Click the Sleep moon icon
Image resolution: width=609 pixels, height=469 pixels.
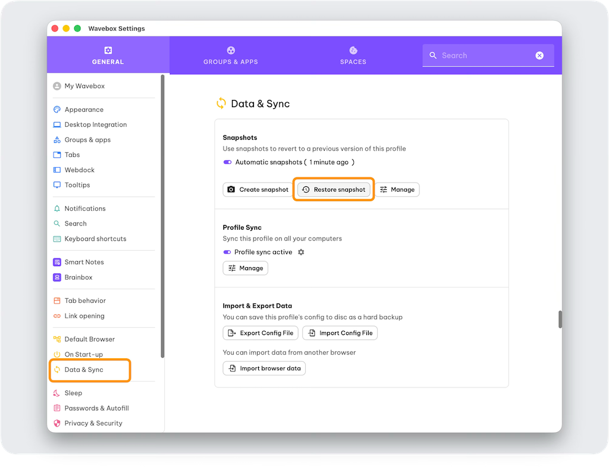(x=57, y=393)
